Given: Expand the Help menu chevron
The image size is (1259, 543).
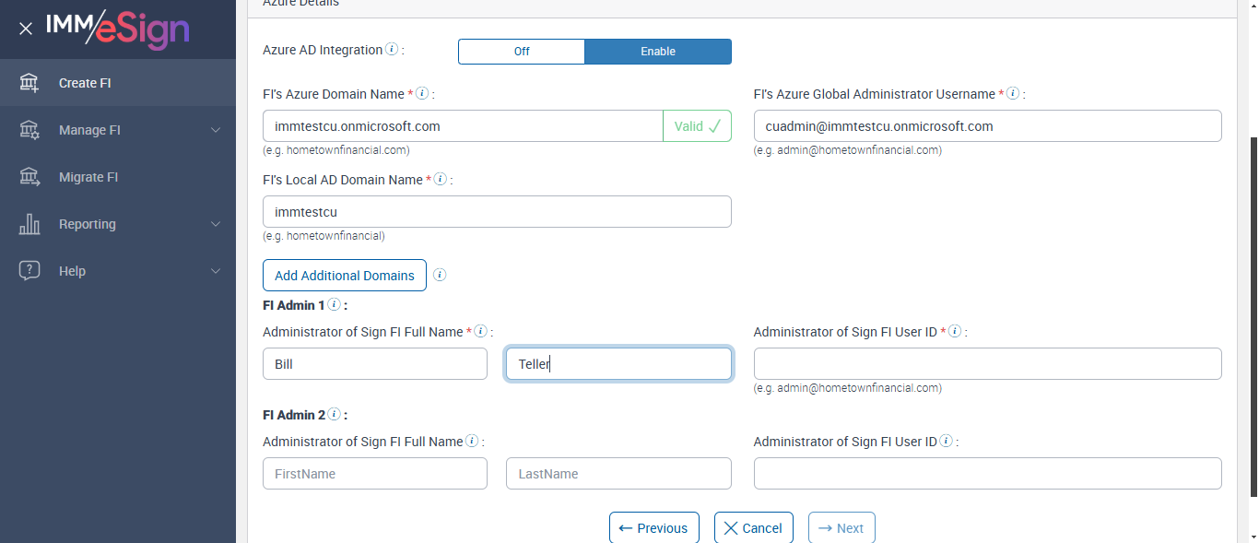Looking at the screenshot, I should tap(216, 271).
